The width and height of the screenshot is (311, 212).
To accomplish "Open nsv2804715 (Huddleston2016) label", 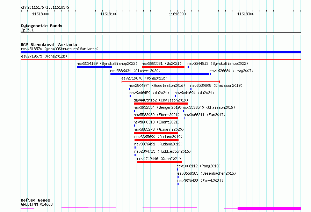I will [x=162, y=151].
